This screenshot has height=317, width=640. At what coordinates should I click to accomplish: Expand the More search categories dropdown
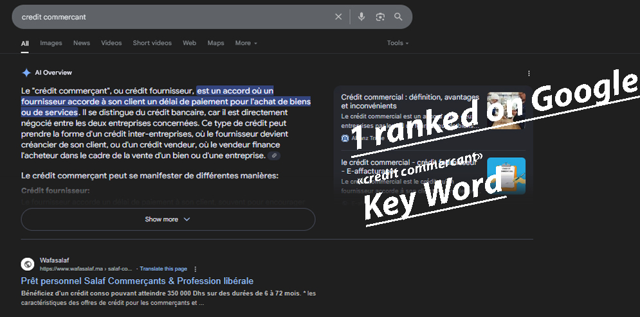(246, 43)
